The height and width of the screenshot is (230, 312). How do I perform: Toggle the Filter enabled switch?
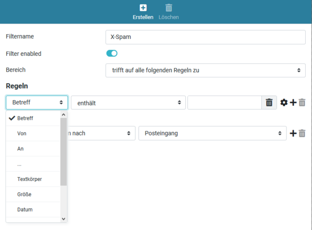pos(112,53)
